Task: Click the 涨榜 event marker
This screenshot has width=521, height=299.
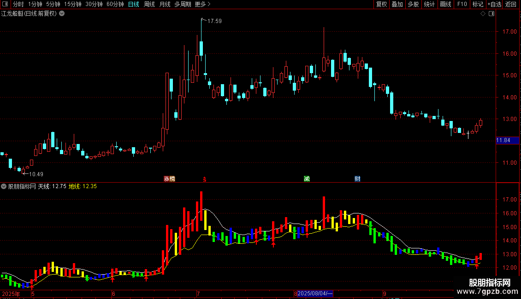Action: [x=170, y=178]
